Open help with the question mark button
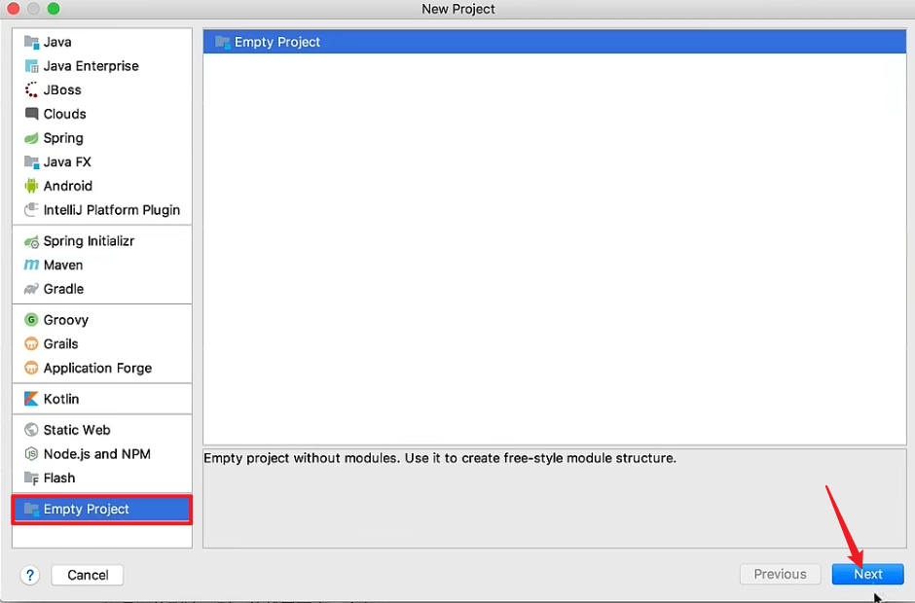The image size is (915, 603). pos(30,575)
